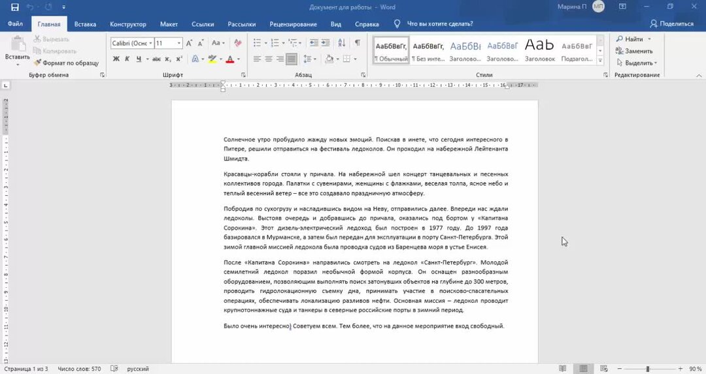Image resolution: width=706 pixels, height=374 pixels.
Task: Open the Change Case (Аа) dropdown
Action: pos(218,43)
